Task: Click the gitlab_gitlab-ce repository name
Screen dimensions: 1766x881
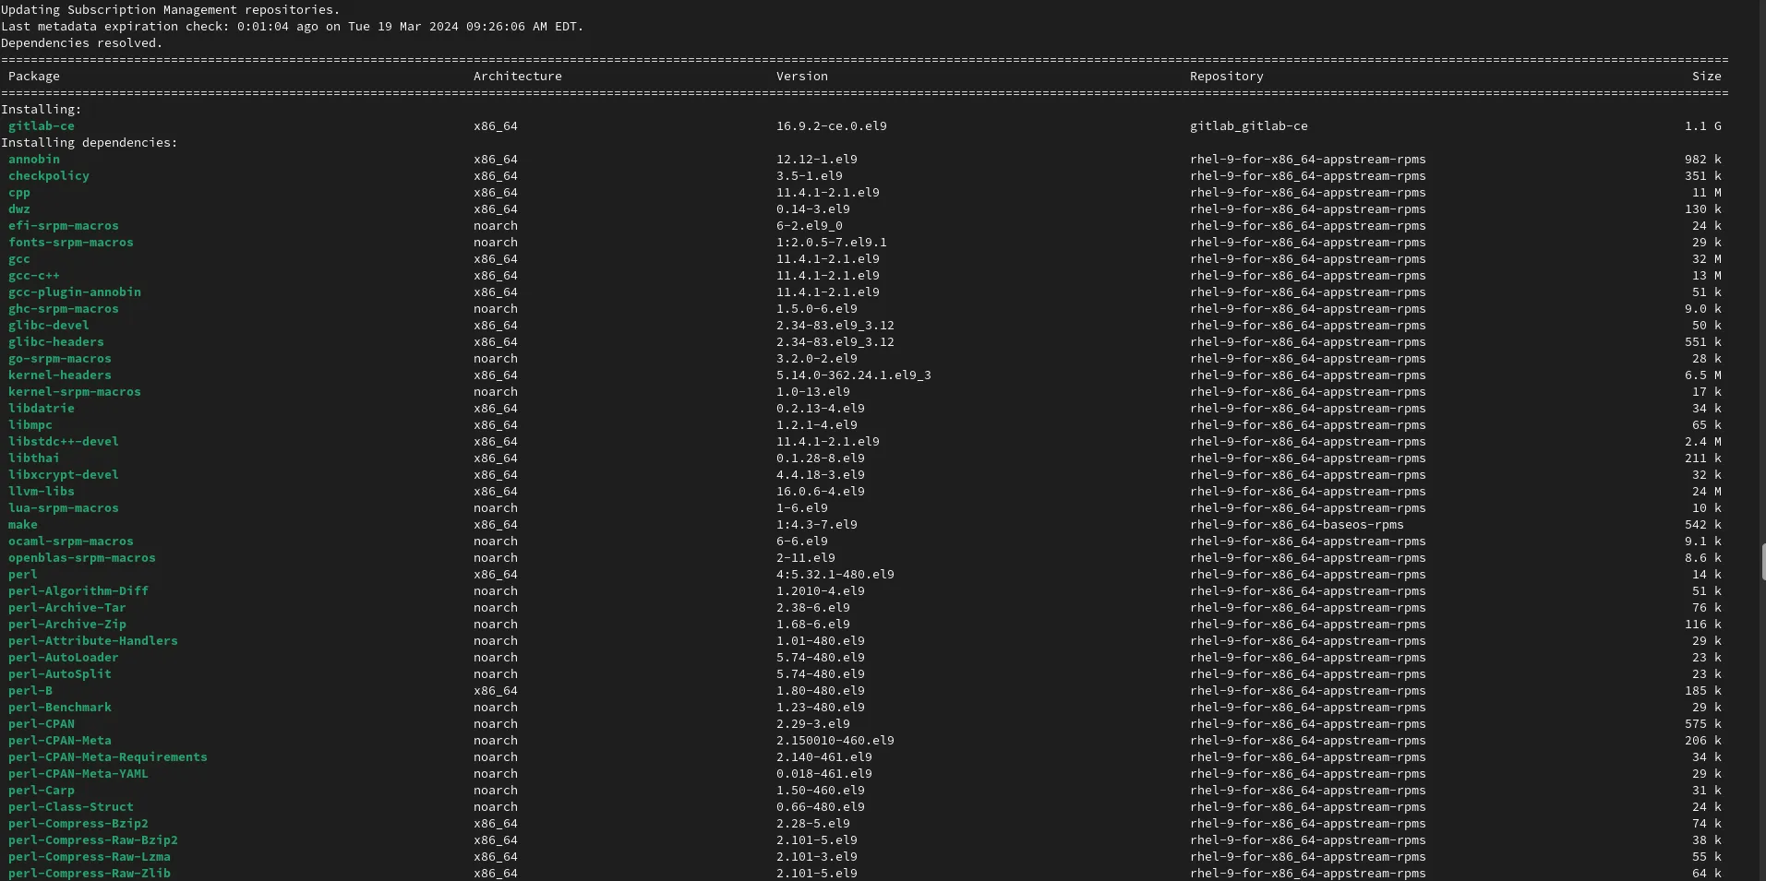Action: [1249, 126]
